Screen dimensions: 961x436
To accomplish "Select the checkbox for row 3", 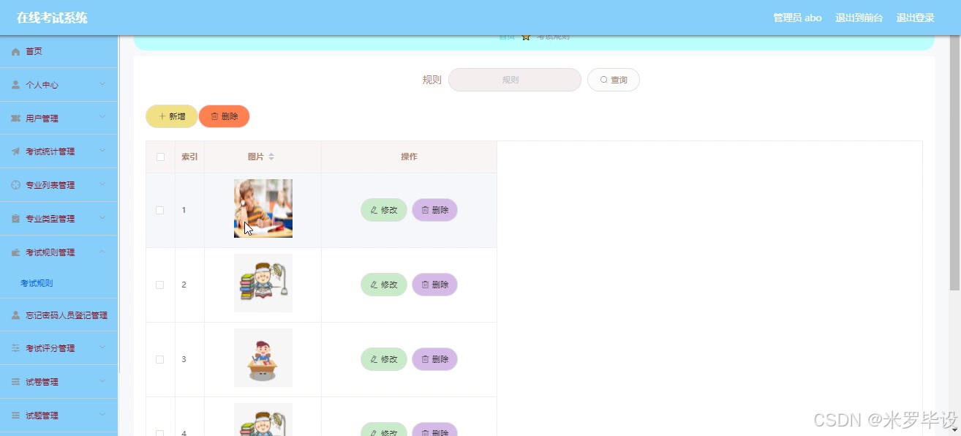I will pos(160,359).
